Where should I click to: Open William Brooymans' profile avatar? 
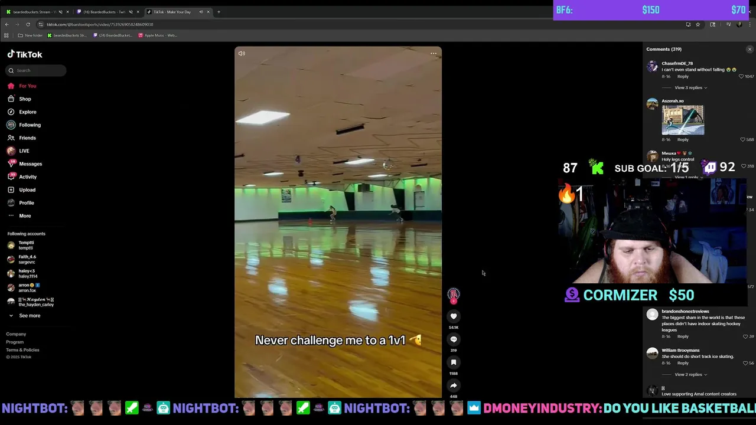652,354
